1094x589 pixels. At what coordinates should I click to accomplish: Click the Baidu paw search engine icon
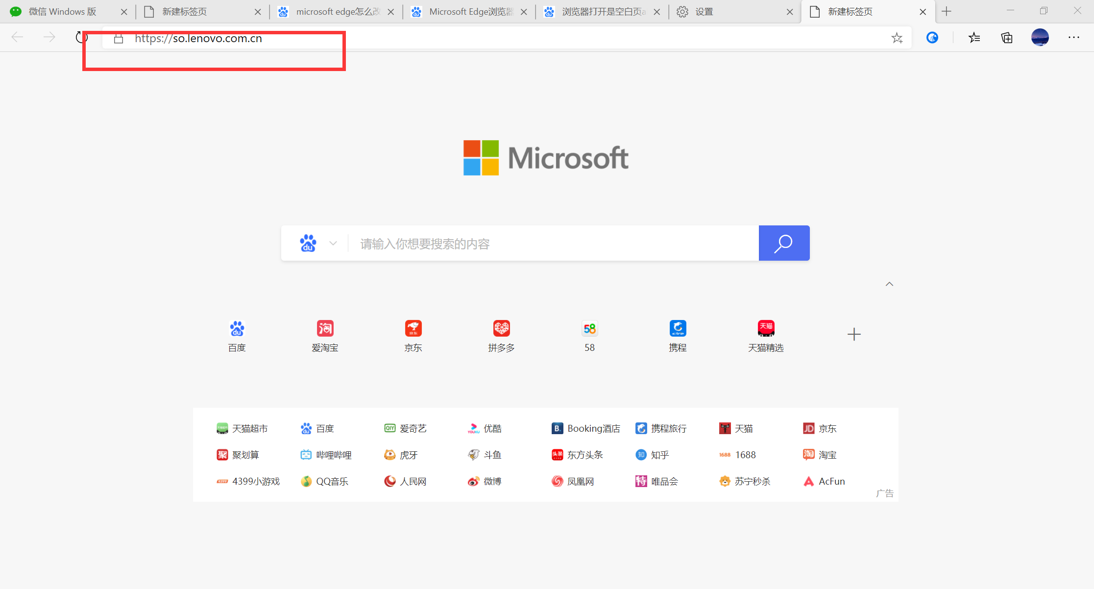(x=308, y=243)
